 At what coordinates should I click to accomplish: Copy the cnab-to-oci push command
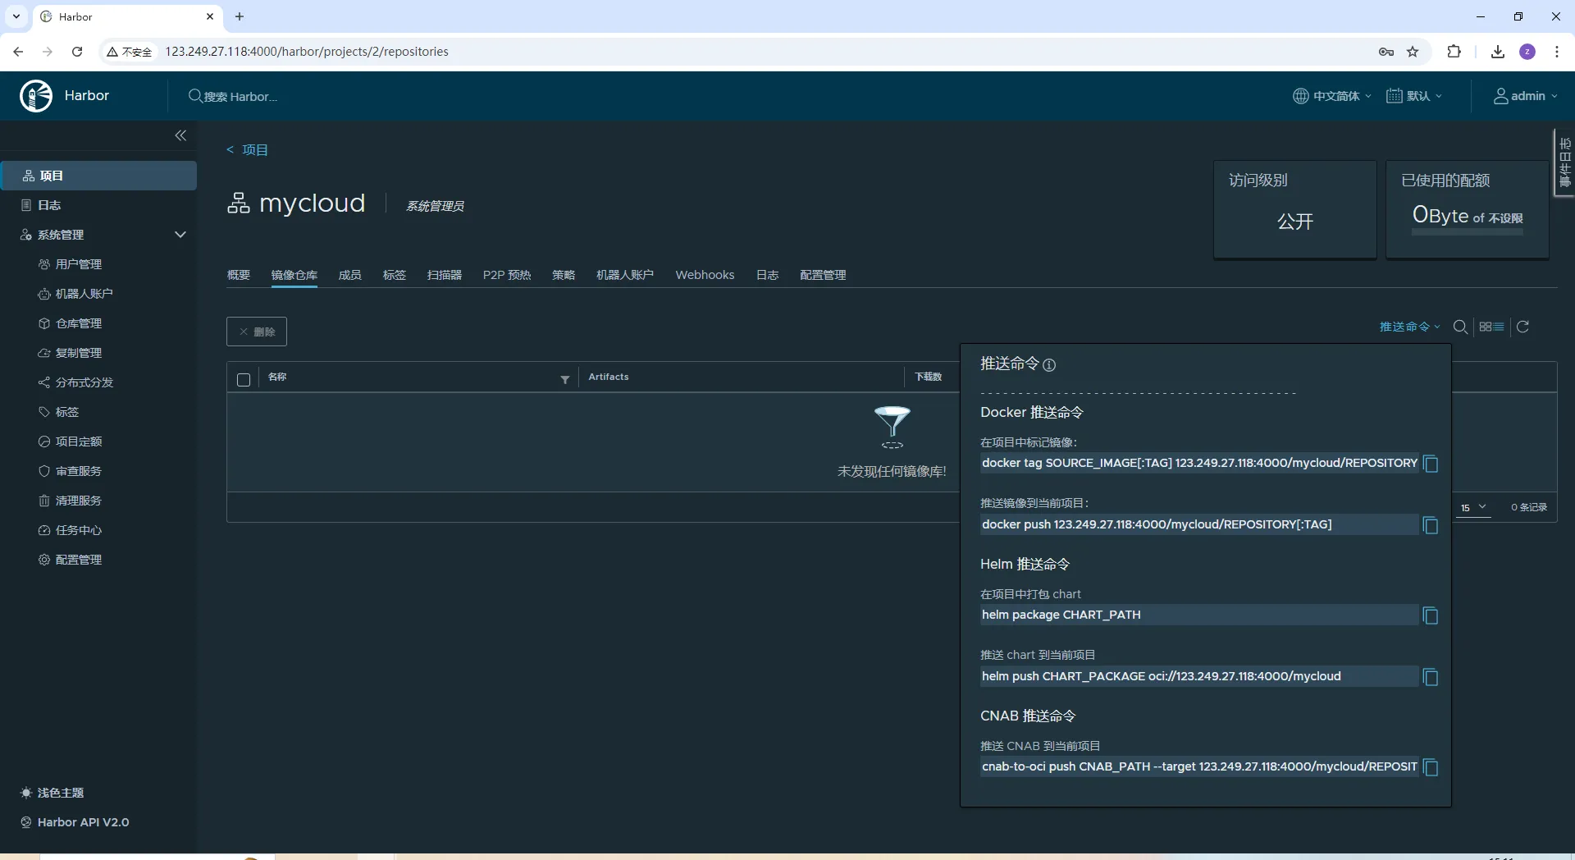pyautogui.click(x=1431, y=767)
